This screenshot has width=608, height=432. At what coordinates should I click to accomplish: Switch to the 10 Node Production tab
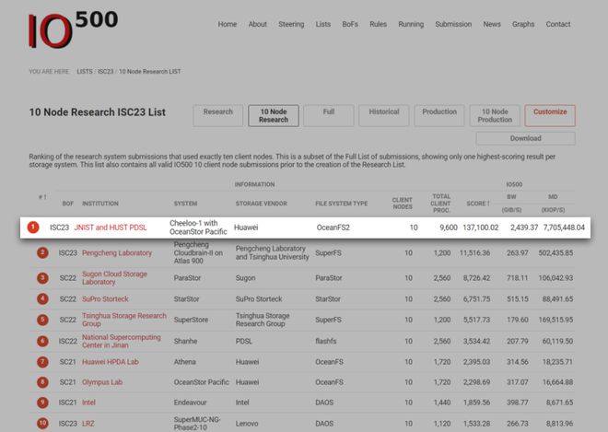(x=495, y=115)
